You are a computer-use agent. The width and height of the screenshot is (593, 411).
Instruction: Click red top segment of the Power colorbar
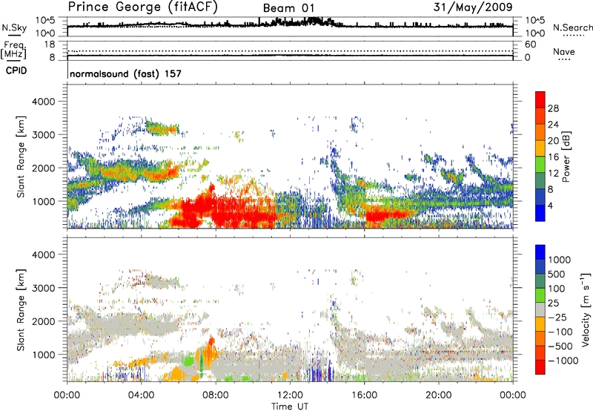click(x=540, y=99)
